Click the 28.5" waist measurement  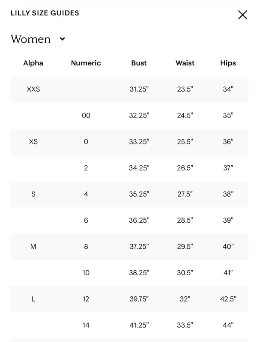[185, 220]
